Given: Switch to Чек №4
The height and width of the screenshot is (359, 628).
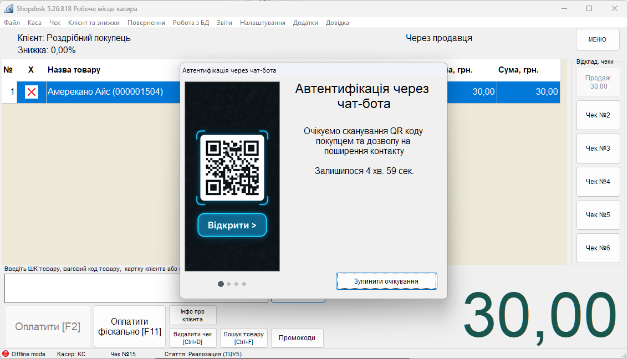Looking at the screenshot, I should pos(598,182).
